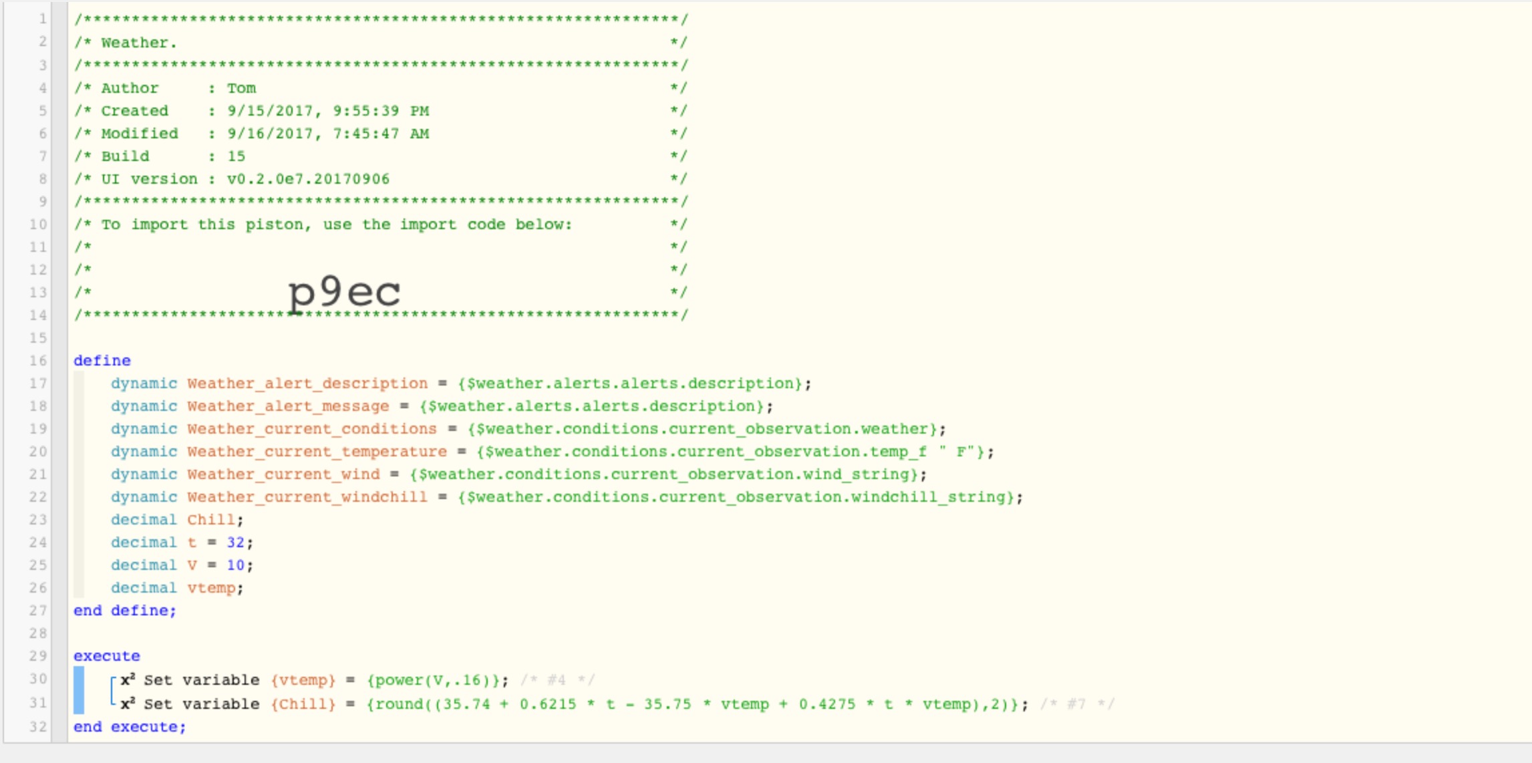The image size is (1532, 763).
Task: Click the /* #7 */ statement comment
Action: pyautogui.click(x=1077, y=704)
